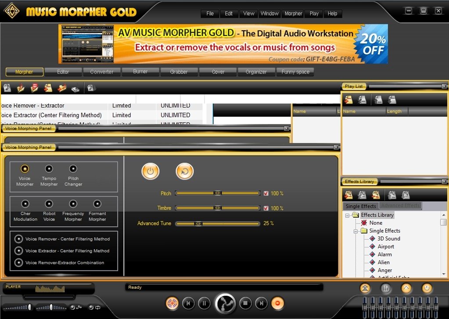
Task: Toggle the Timbre checkbox
Action: pos(266,208)
